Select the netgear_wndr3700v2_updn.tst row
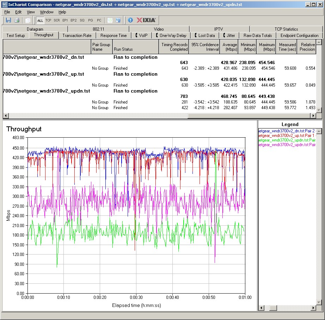Image resolution: width=325 pixels, height=320 pixels. click(x=159, y=91)
